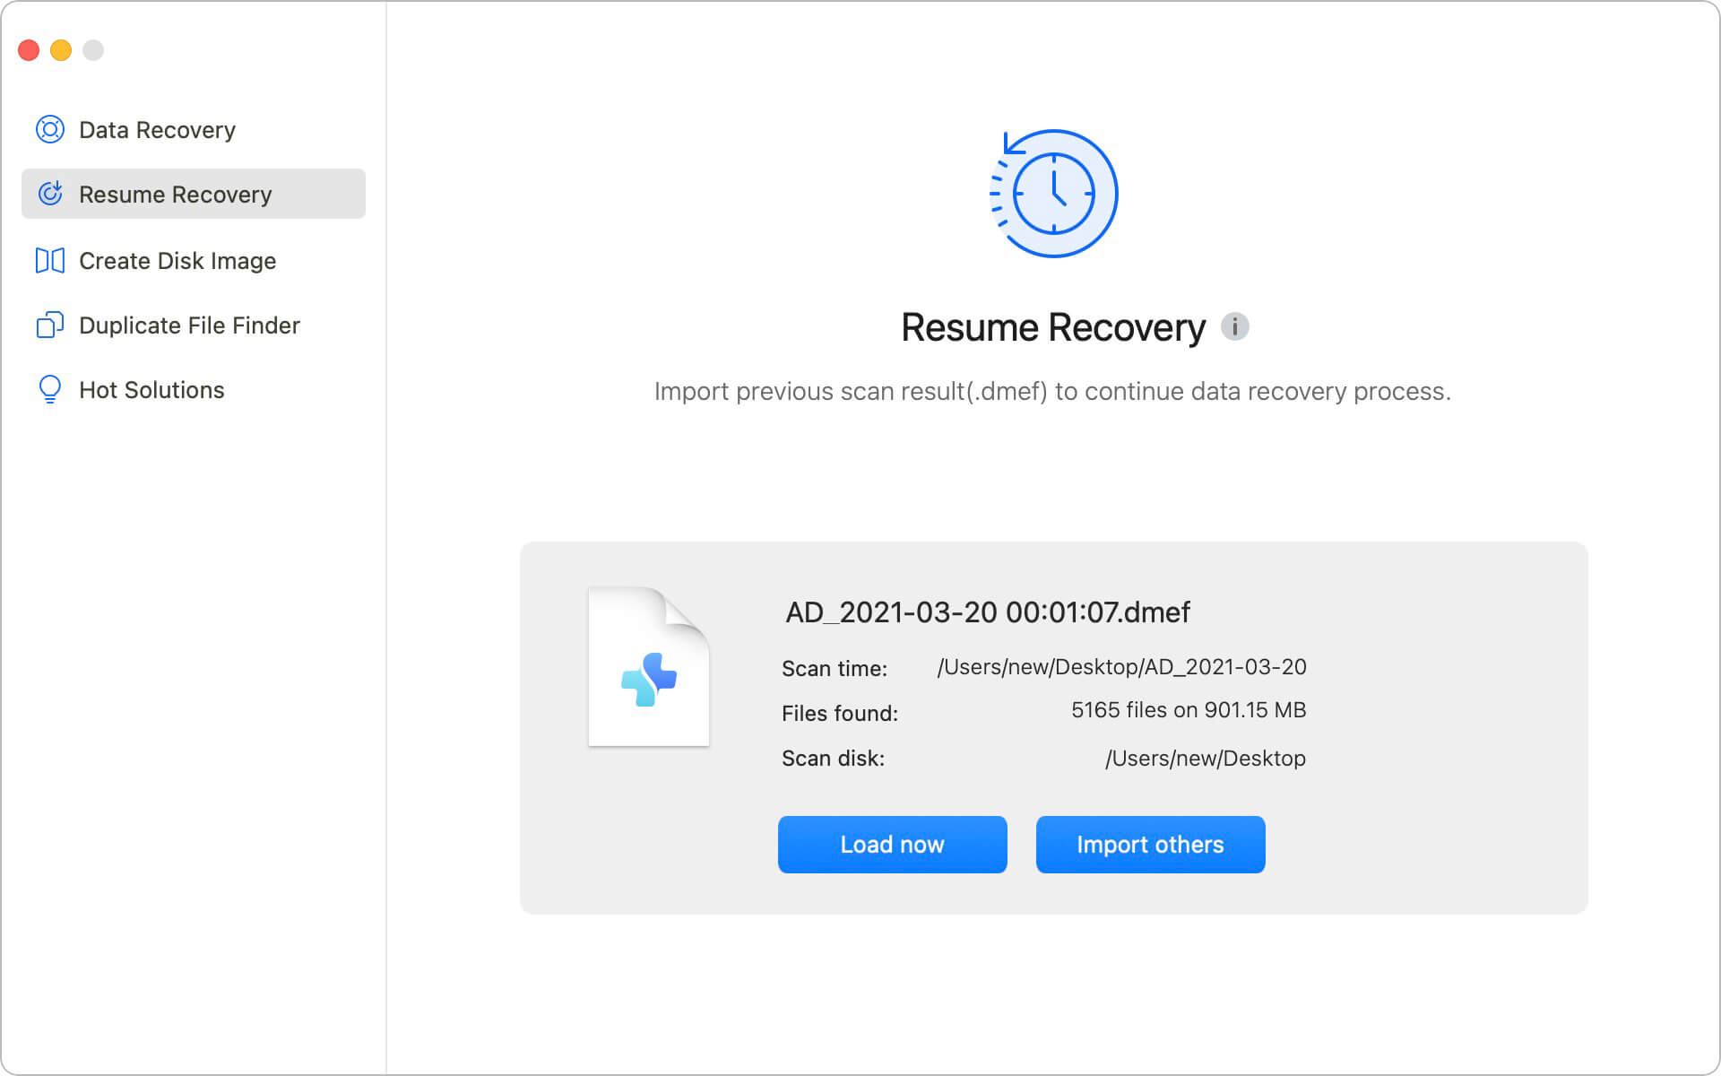The width and height of the screenshot is (1721, 1076).
Task: Minimize the window with yellow button
Action: coord(61,50)
